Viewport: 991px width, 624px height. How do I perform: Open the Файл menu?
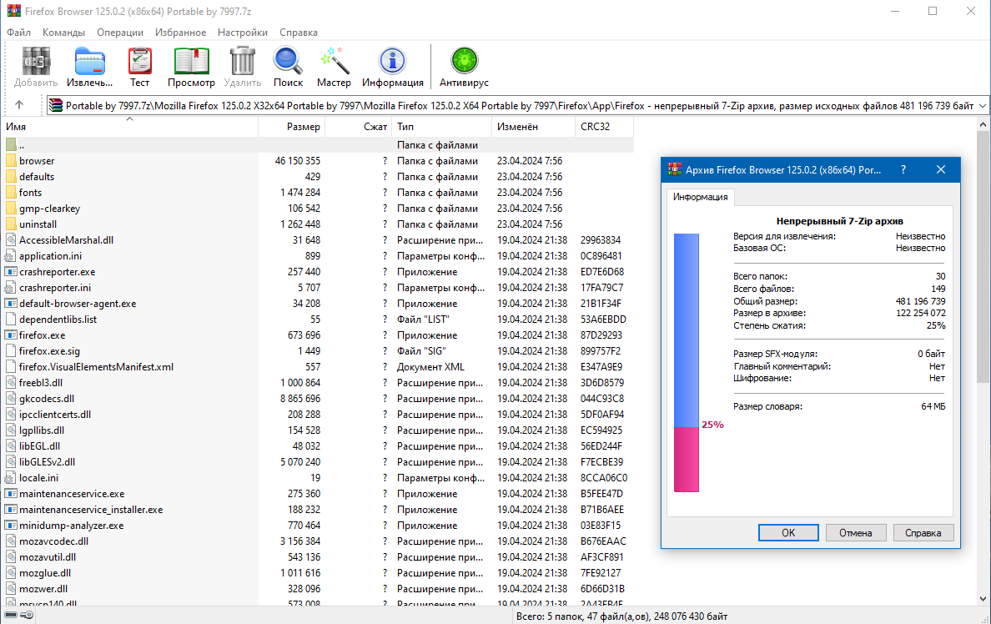tap(19, 33)
